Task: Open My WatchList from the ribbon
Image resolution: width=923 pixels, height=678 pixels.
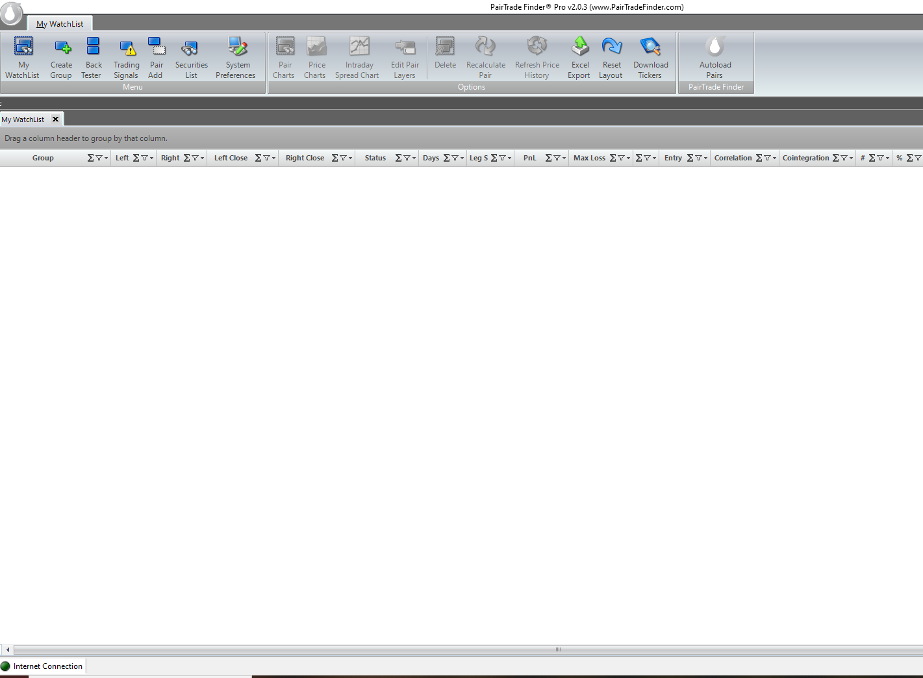Action: [x=23, y=57]
